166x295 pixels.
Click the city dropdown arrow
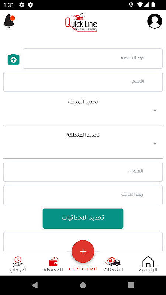155,110
